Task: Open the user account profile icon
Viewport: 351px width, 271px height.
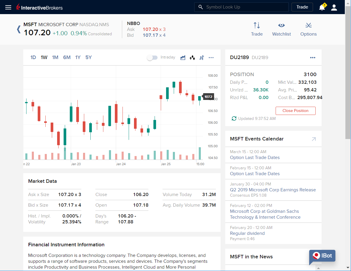Action: pos(334,7)
